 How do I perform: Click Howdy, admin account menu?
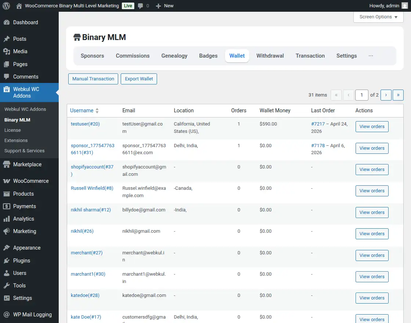tap(389, 6)
